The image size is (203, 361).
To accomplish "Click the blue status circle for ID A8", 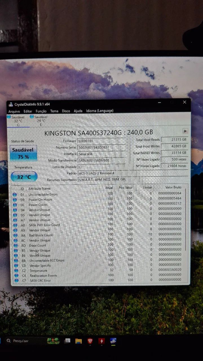I will [x=15, y=225].
